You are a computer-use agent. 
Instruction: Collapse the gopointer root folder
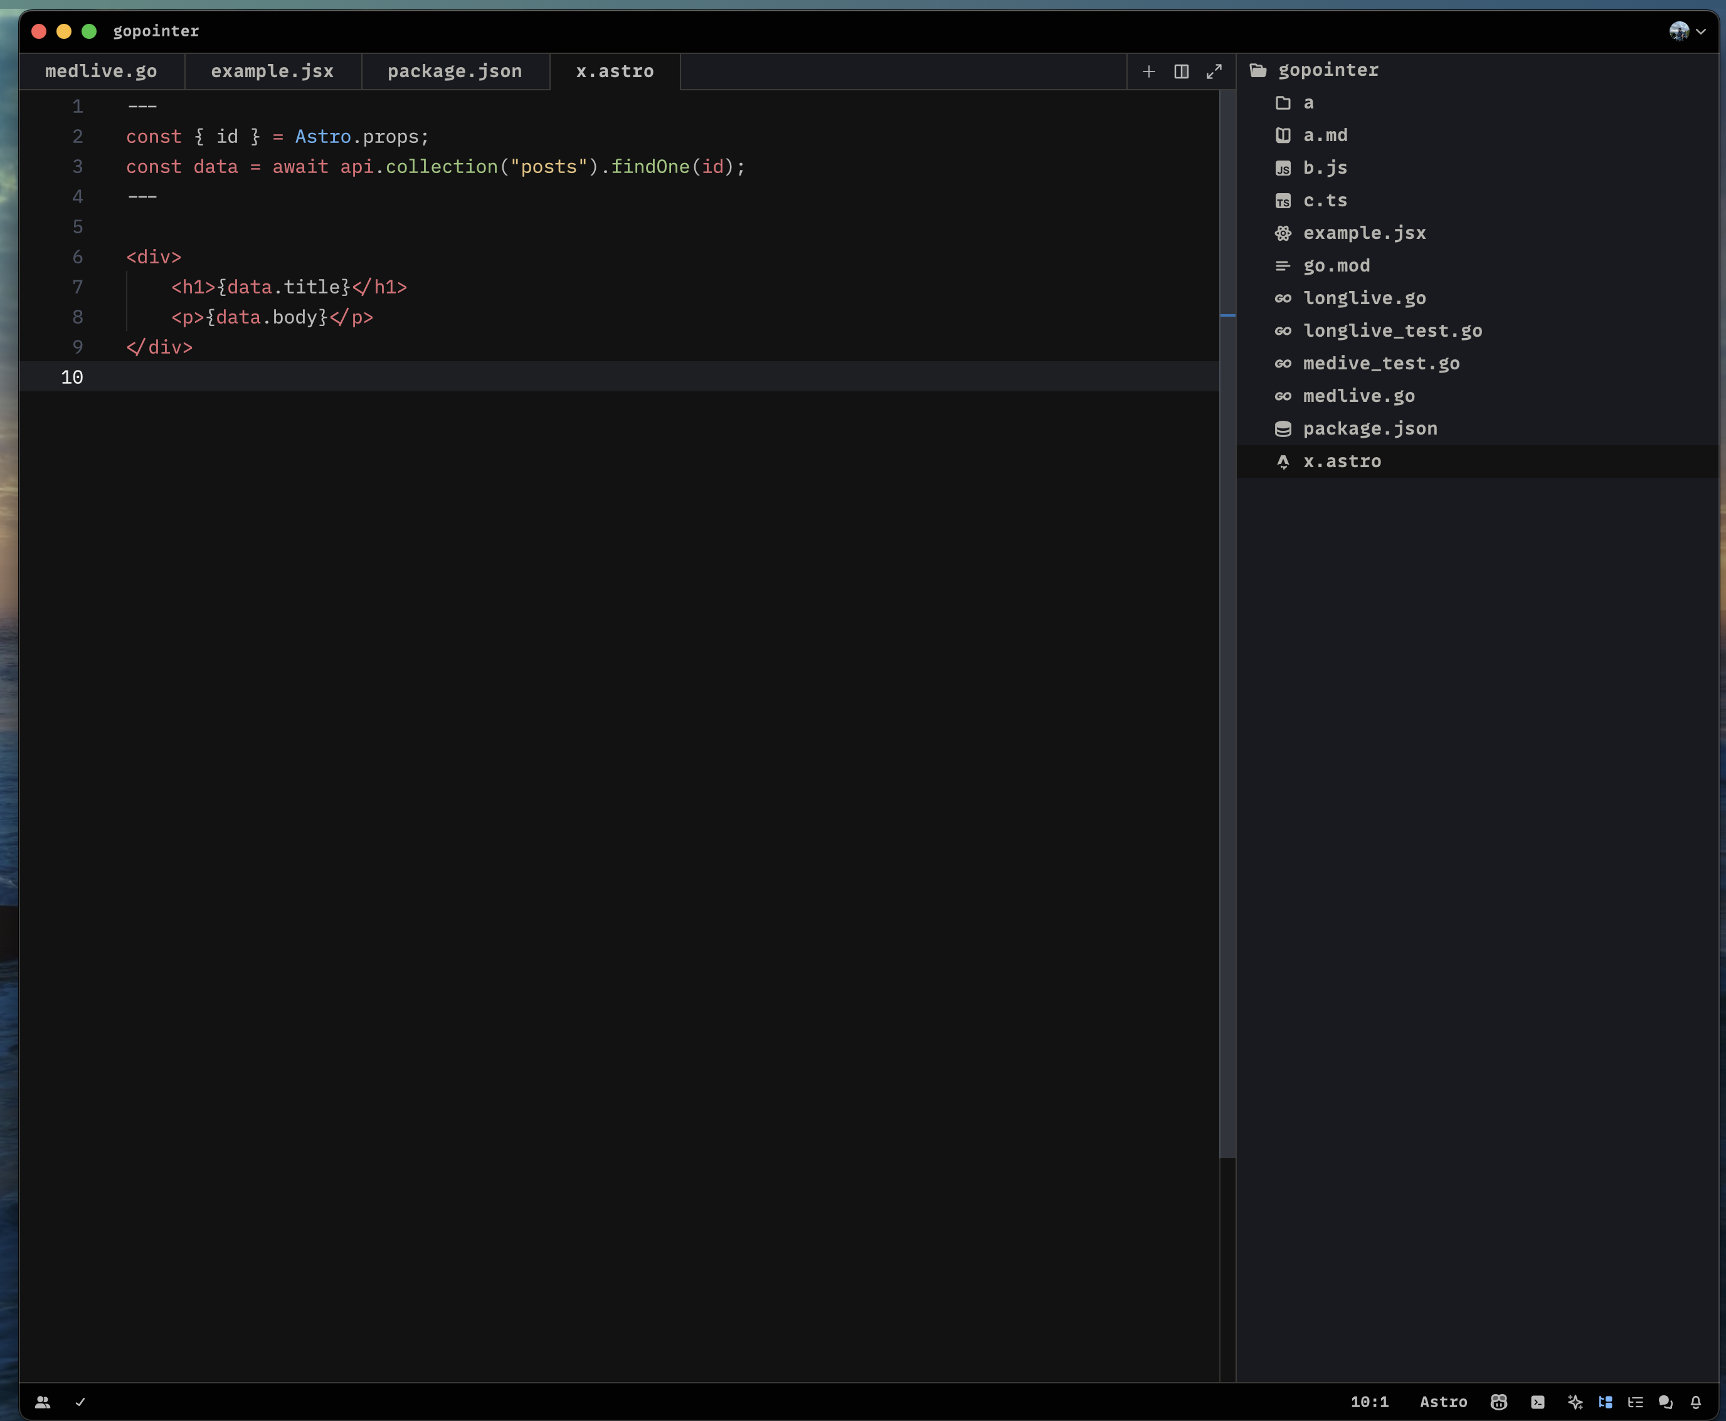pos(1327,70)
